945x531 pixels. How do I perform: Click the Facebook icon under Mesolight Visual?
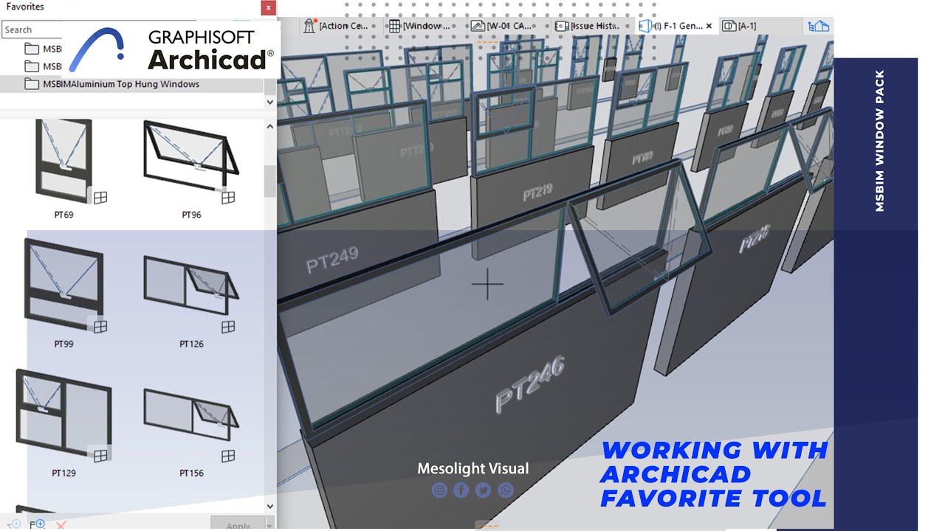click(461, 490)
